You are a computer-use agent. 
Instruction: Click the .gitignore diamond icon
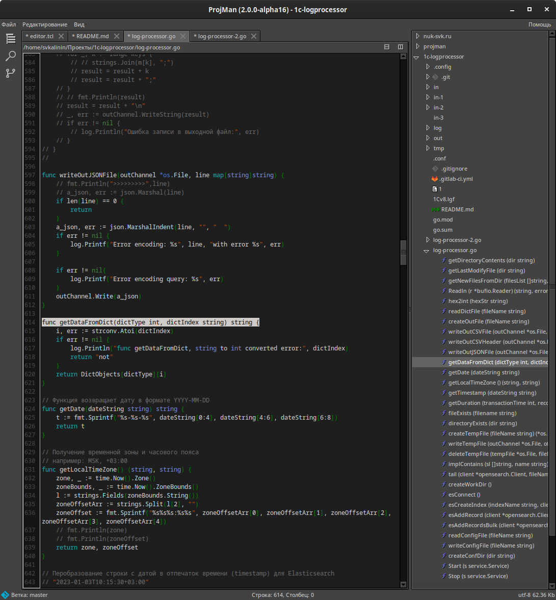[x=435, y=169]
